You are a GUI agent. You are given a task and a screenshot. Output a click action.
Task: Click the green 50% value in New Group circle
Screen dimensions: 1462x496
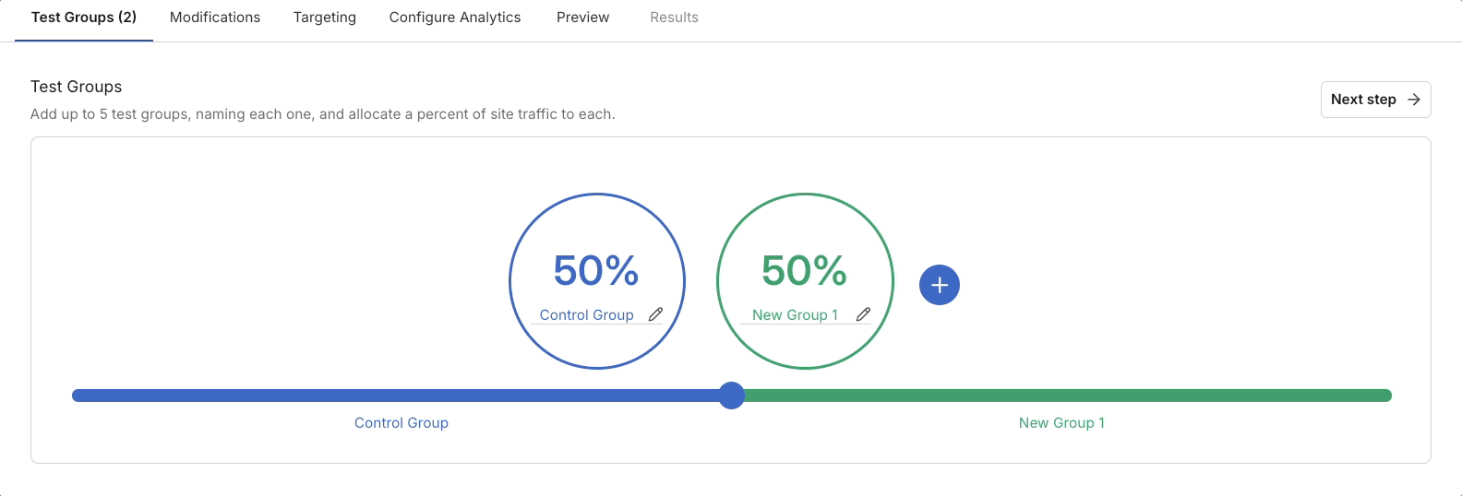tap(804, 271)
